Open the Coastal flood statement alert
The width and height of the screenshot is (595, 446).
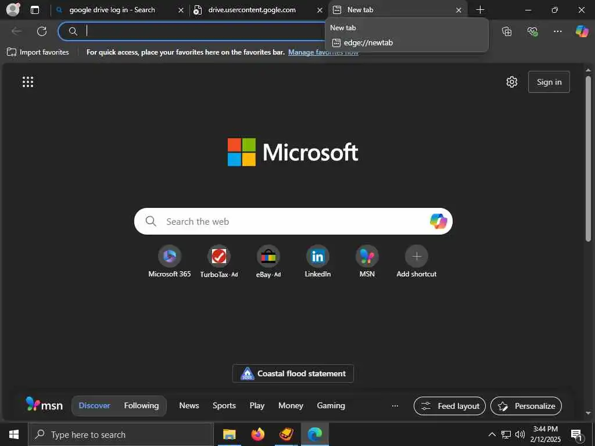click(293, 373)
